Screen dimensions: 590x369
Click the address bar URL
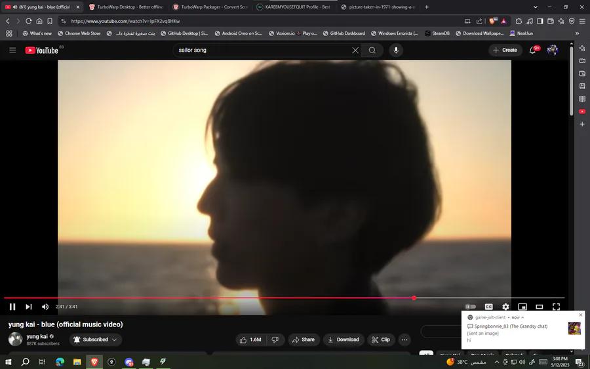(x=125, y=21)
